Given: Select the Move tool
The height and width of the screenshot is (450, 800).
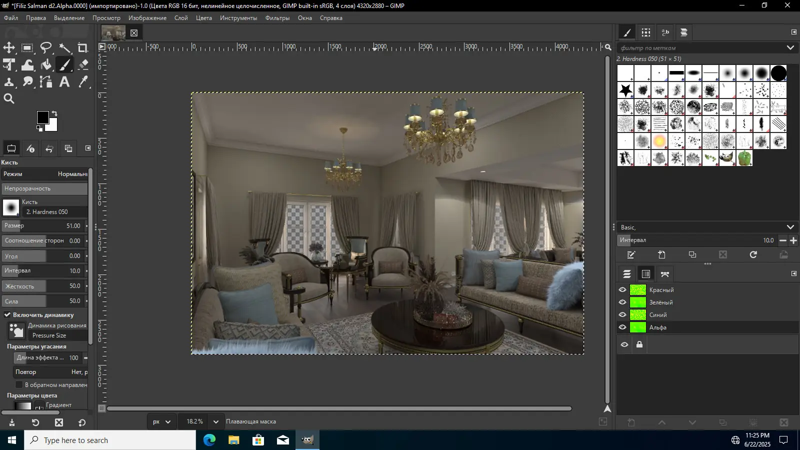Looking at the screenshot, I should (x=9, y=48).
